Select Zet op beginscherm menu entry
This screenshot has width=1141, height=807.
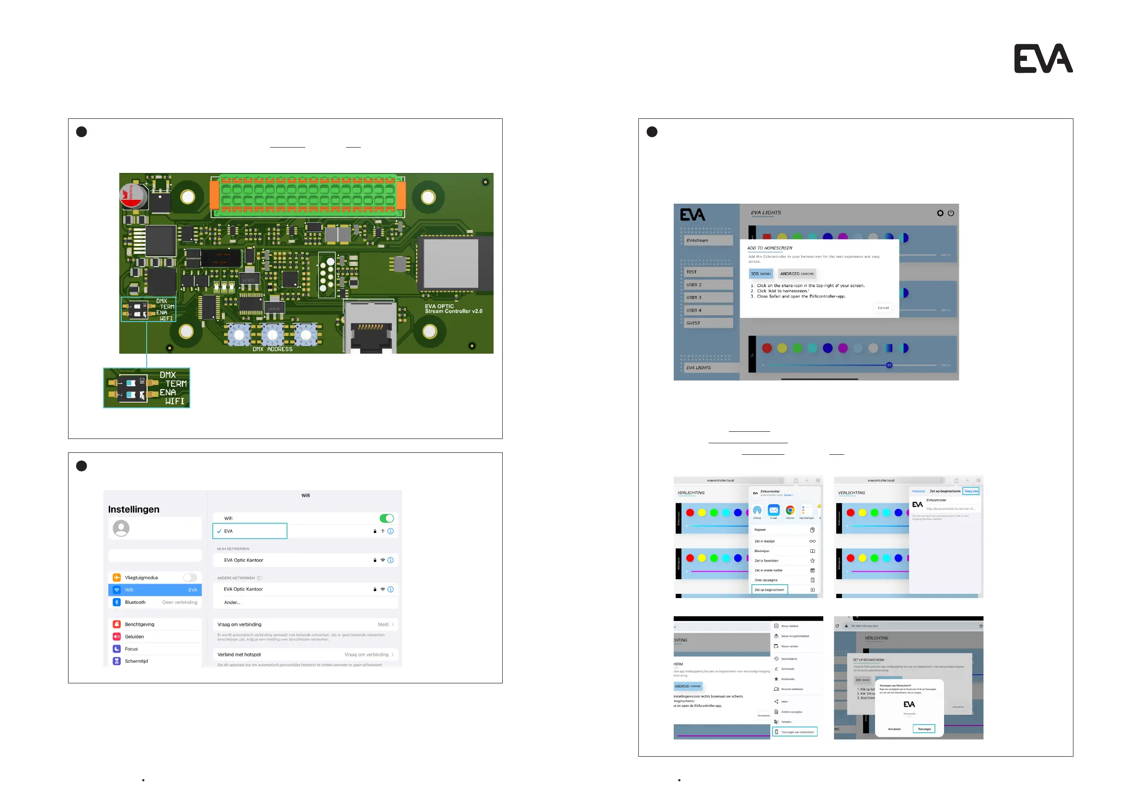click(769, 590)
